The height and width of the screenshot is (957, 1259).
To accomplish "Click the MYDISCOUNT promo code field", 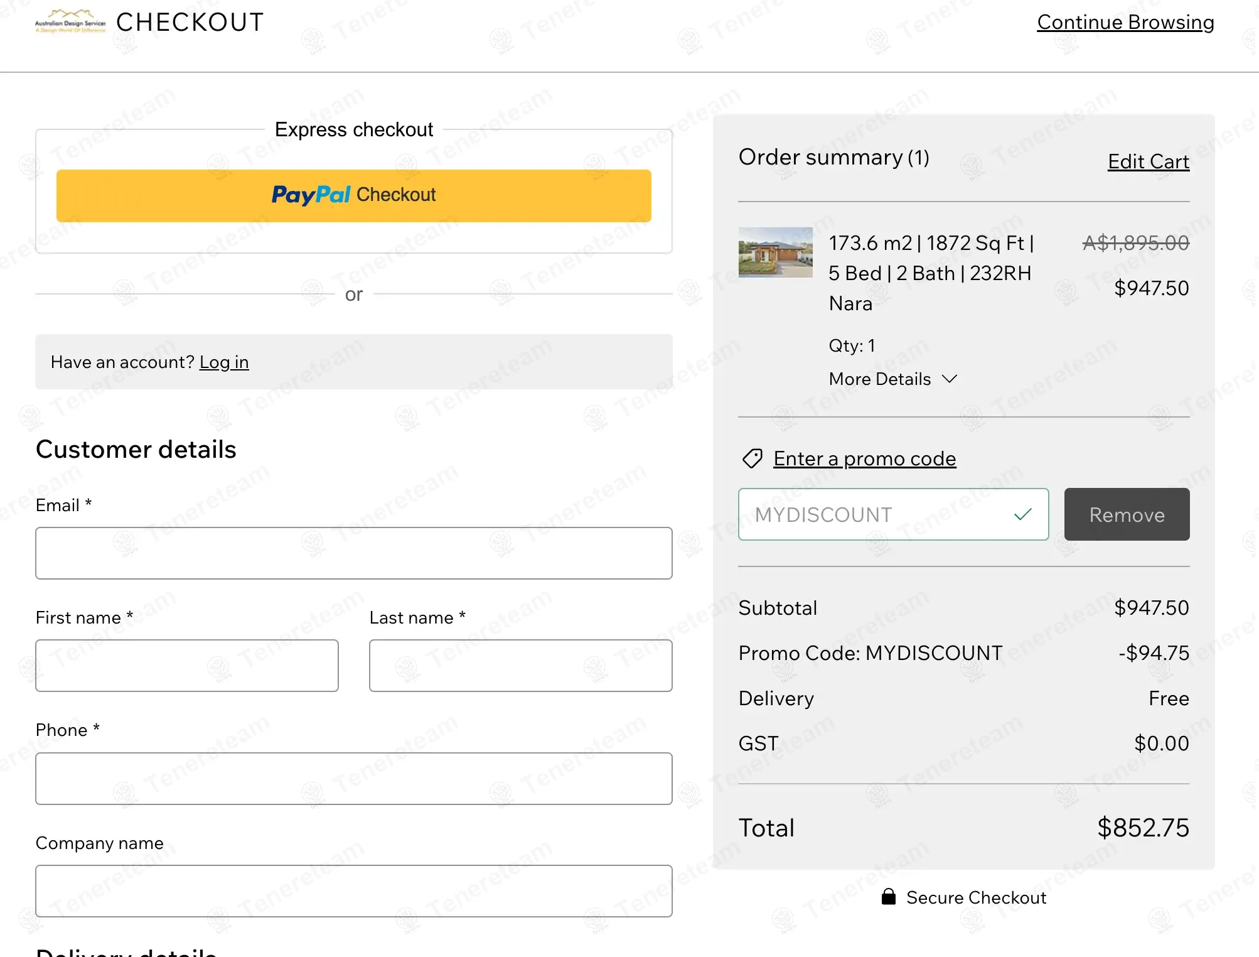I will point(893,514).
